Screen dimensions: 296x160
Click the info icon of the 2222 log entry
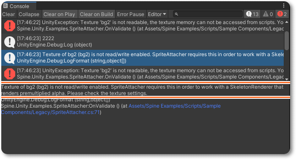[x=9, y=42]
